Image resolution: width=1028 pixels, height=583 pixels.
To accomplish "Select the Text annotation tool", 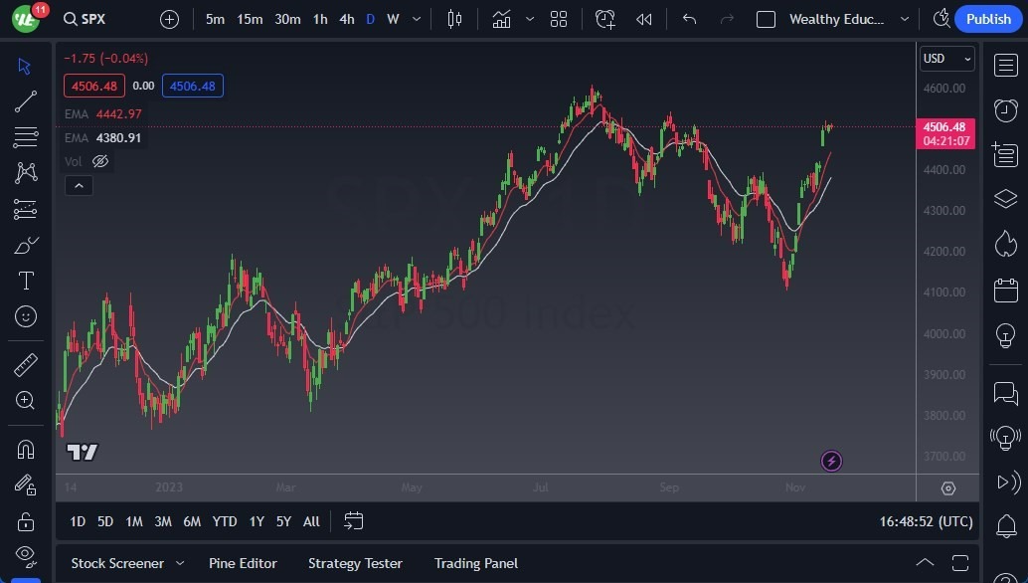I will 25,281.
